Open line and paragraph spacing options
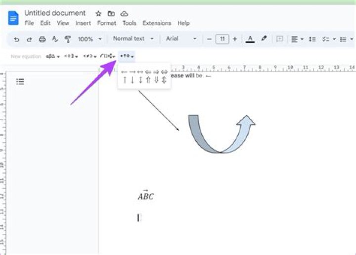The height and width of the screenshot is (255, 356). [312, 39]
